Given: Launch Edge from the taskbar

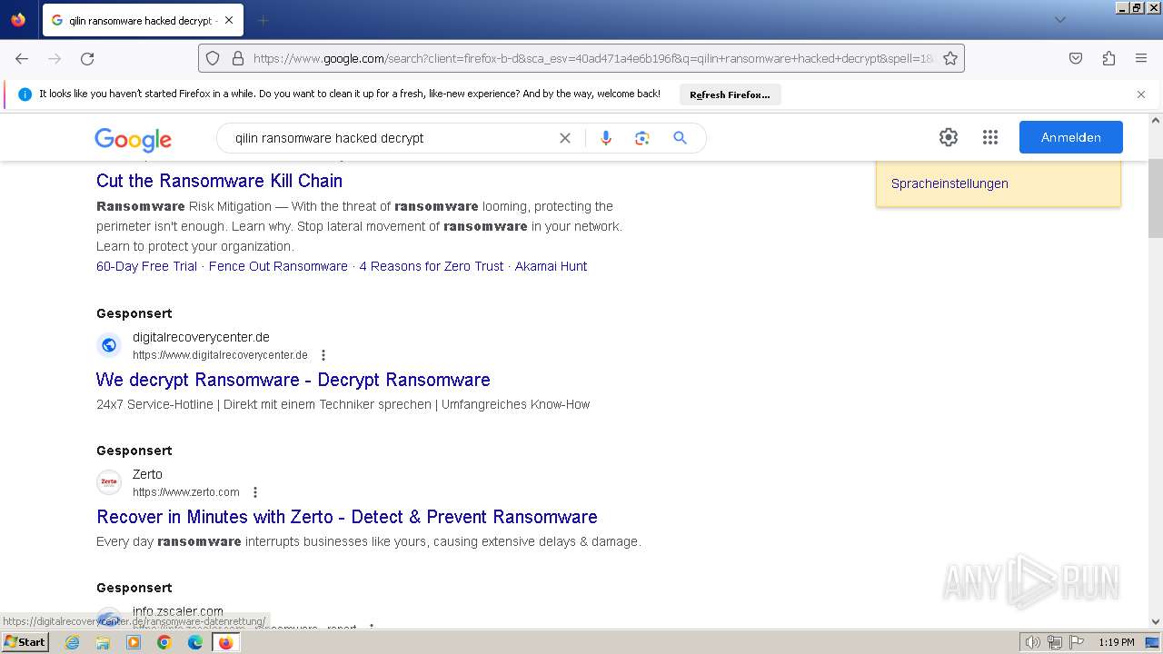Looking at the screenshot, I should pyautogui.click(x=195, y=642).
